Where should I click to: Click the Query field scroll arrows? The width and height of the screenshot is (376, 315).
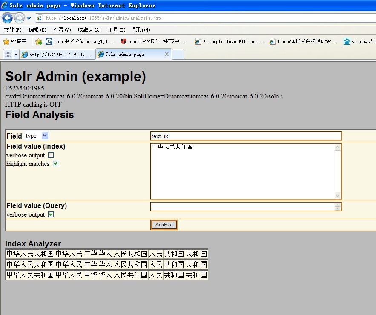[x=337, y=206]
